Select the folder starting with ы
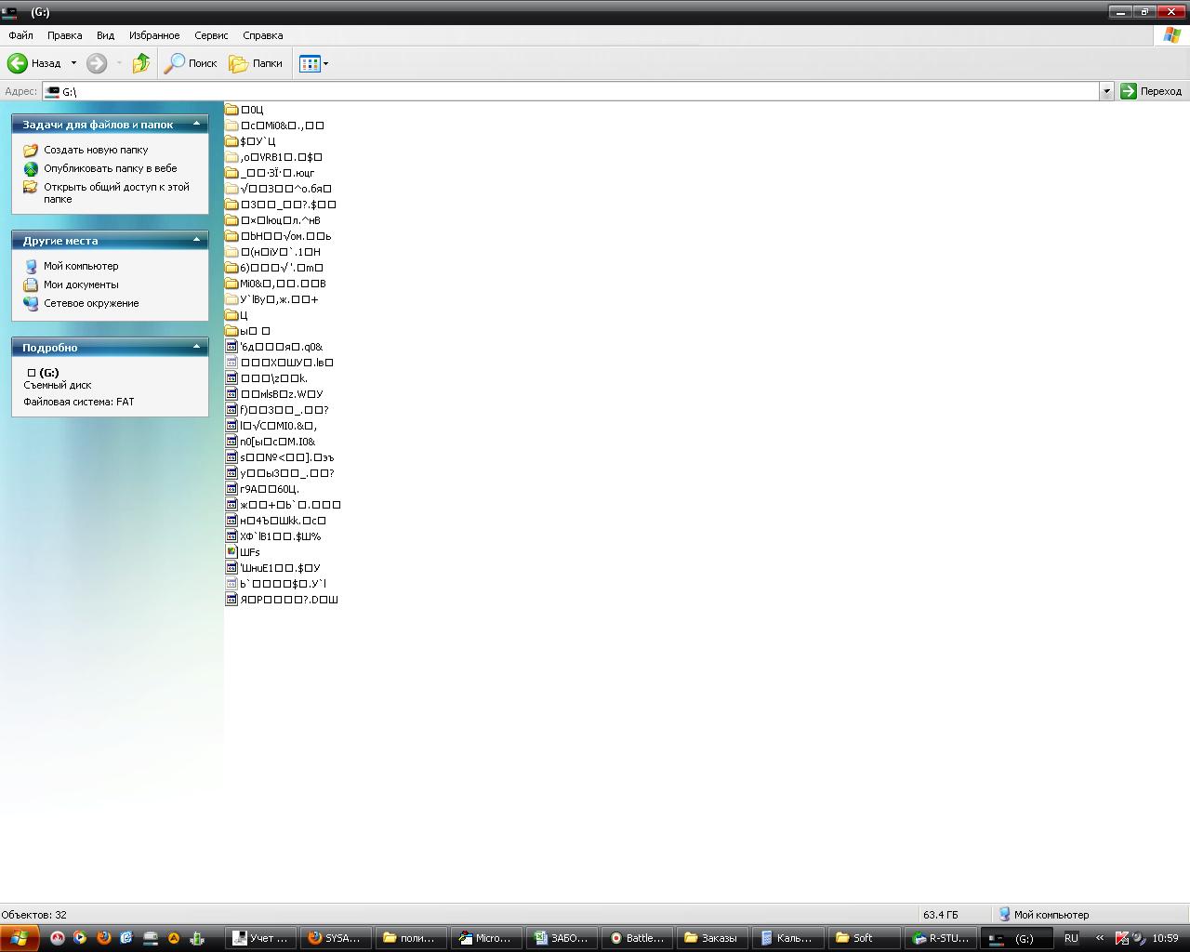 248,331
